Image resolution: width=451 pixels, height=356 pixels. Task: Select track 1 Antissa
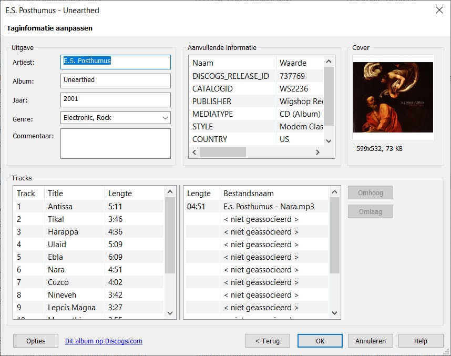click(89, 206)
